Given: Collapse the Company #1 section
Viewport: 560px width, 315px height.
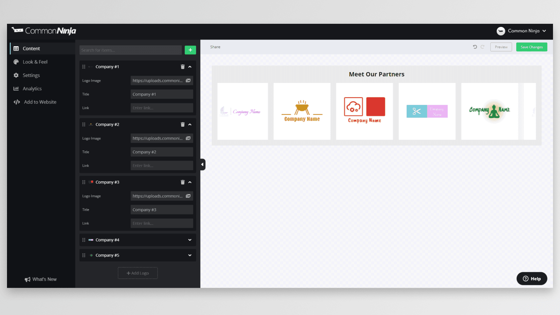Looking at the screenshot, I should point(190,67).
